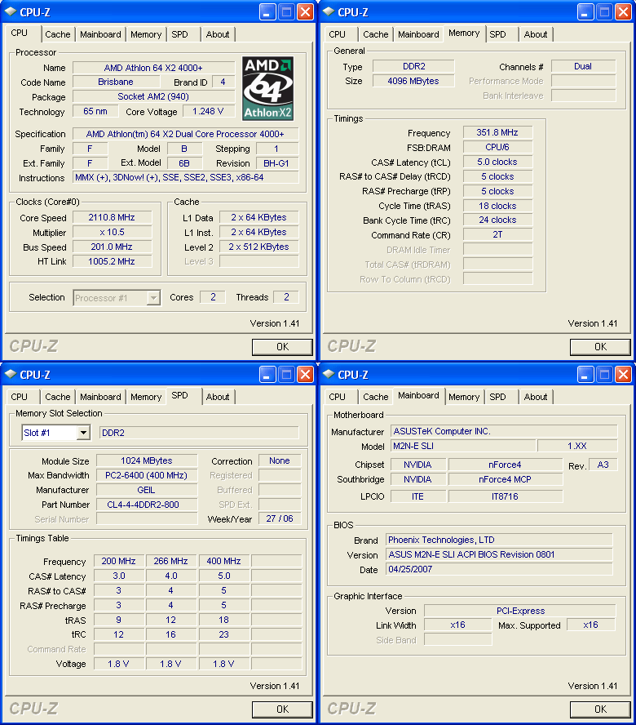Click OK in the Mainboard tab window
Viewport: 636px width, 725px height.
tap(600, 709)
